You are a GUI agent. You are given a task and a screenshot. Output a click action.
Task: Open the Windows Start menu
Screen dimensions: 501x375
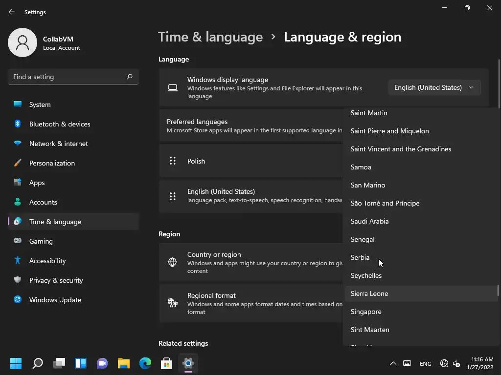point(16,363)
